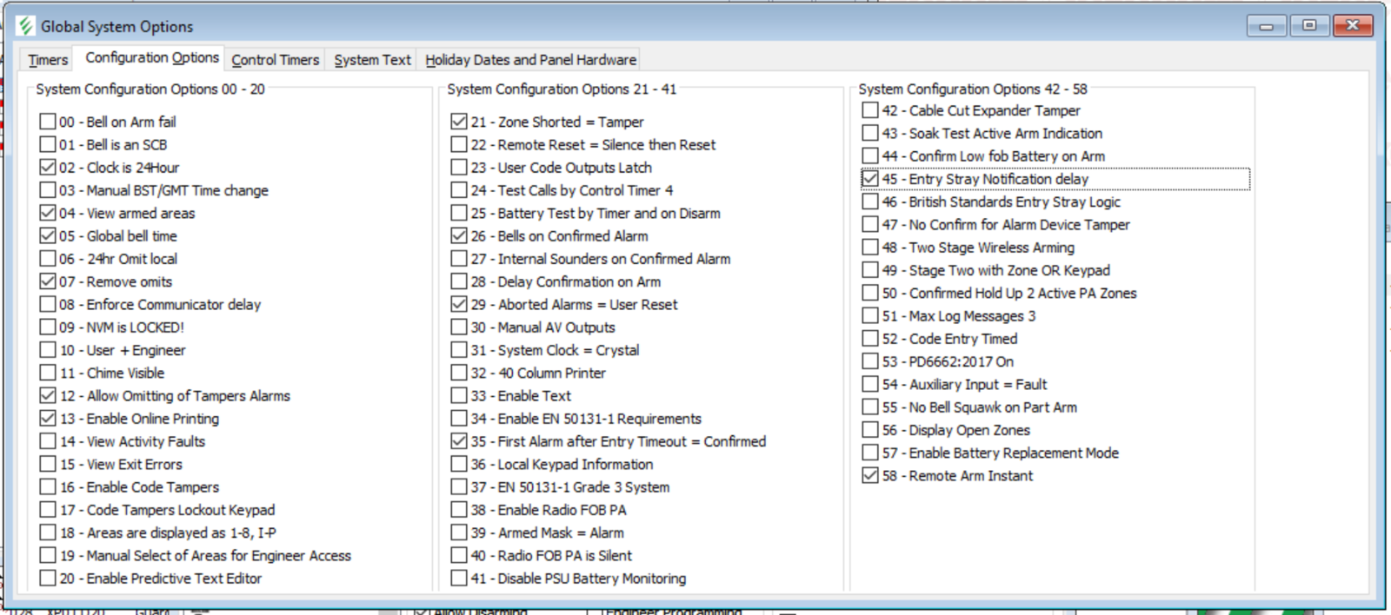Screen dimensions: 1391x615
Task: Switch to the Timers tab
Action: pos(48,60)
